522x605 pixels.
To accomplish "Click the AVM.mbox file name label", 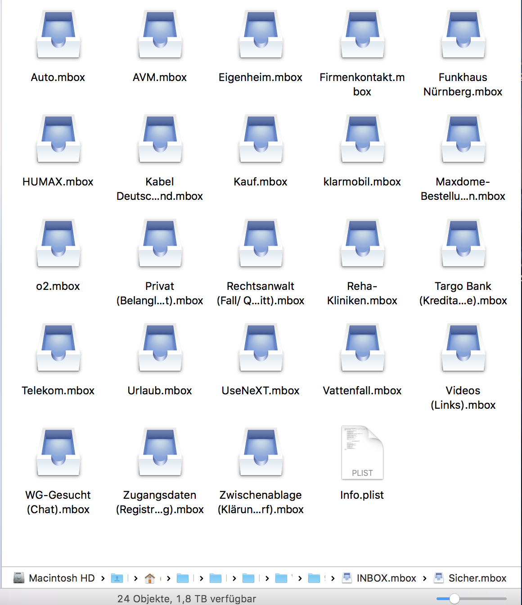I will (x=160, y=77).
